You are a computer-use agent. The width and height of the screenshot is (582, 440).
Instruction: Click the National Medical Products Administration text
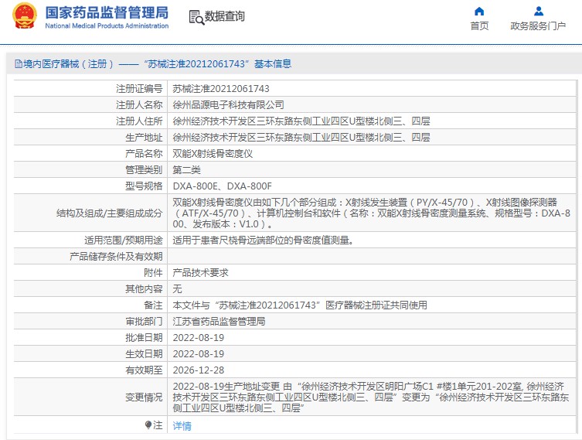[107, 26]
